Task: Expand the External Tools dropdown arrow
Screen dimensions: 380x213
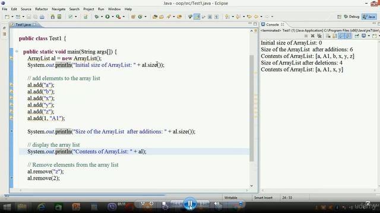Action: [x=123, y=17]
